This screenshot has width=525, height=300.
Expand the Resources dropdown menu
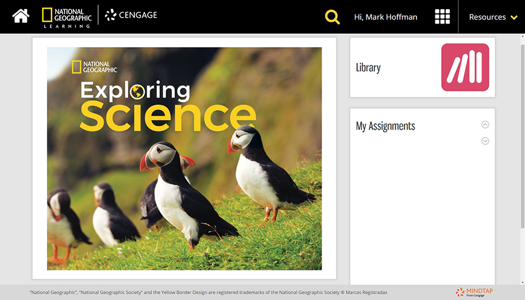pos(493,17)
